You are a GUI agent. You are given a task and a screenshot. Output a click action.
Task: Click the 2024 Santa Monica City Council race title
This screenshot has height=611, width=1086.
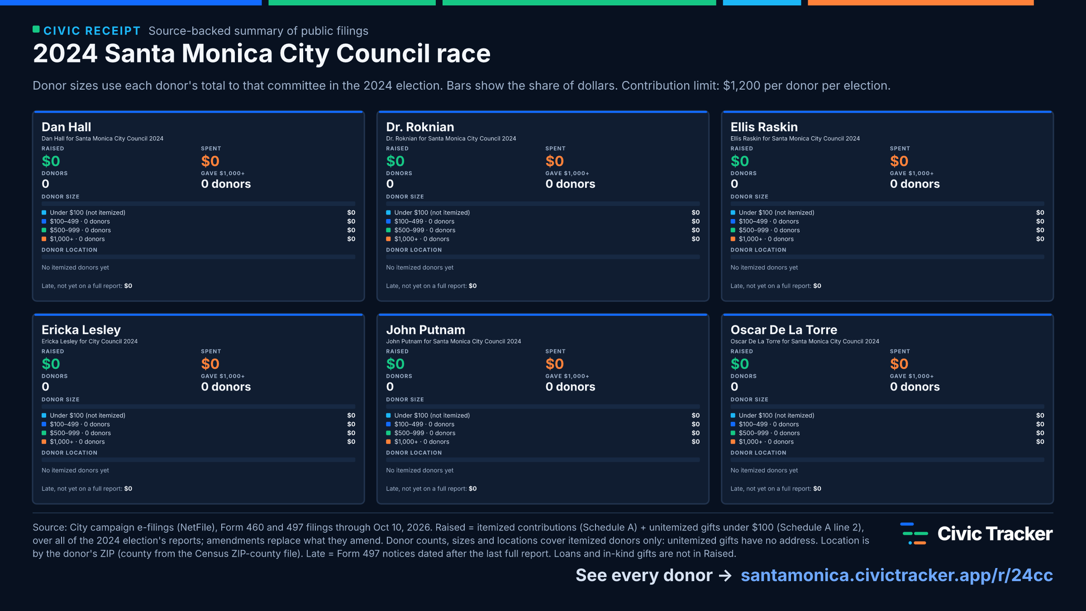(262, 53)
